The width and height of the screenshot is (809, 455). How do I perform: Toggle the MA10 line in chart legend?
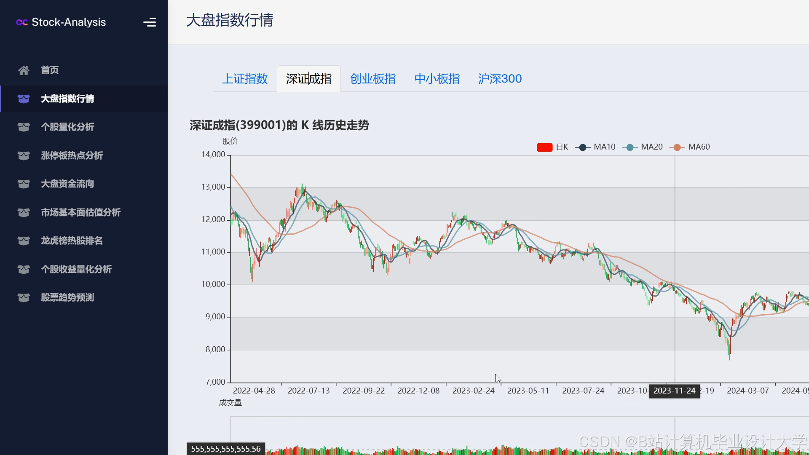coord(596,147)
